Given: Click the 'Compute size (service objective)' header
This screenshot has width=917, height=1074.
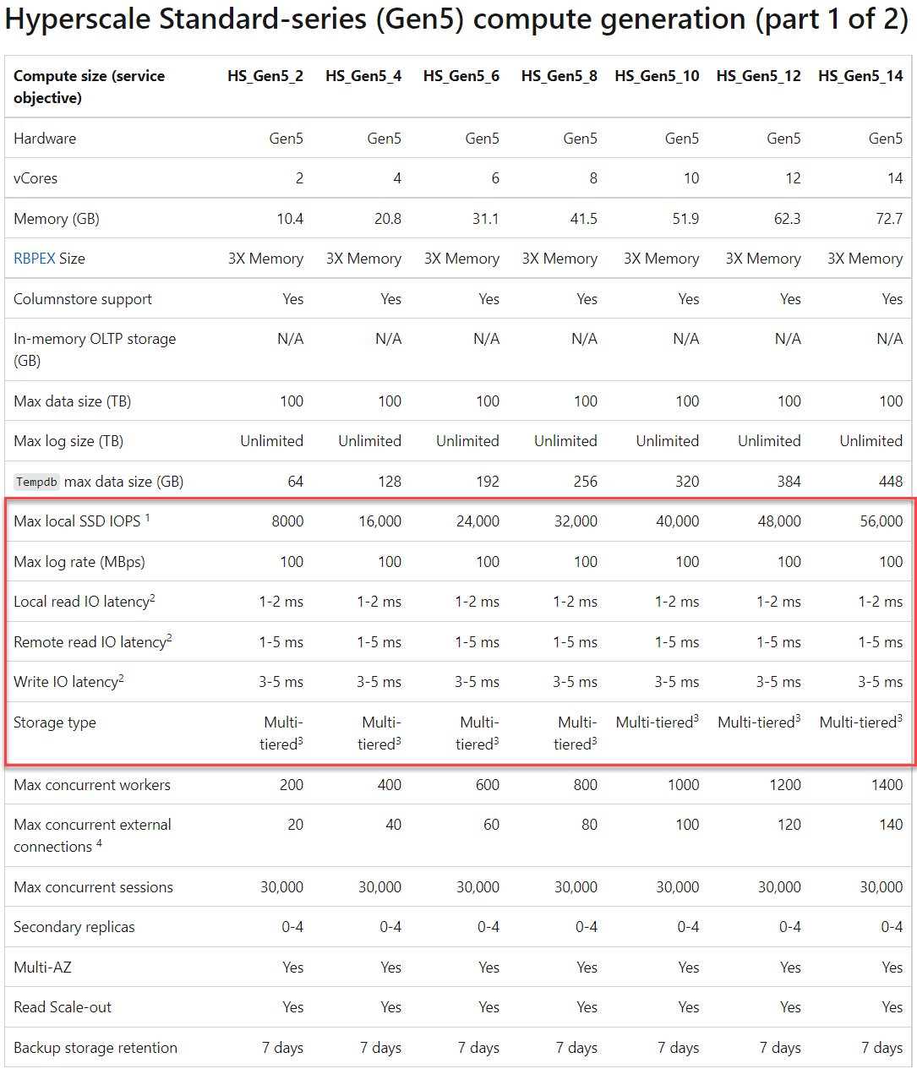Looking at the screenshot, I should click(90, 87).
